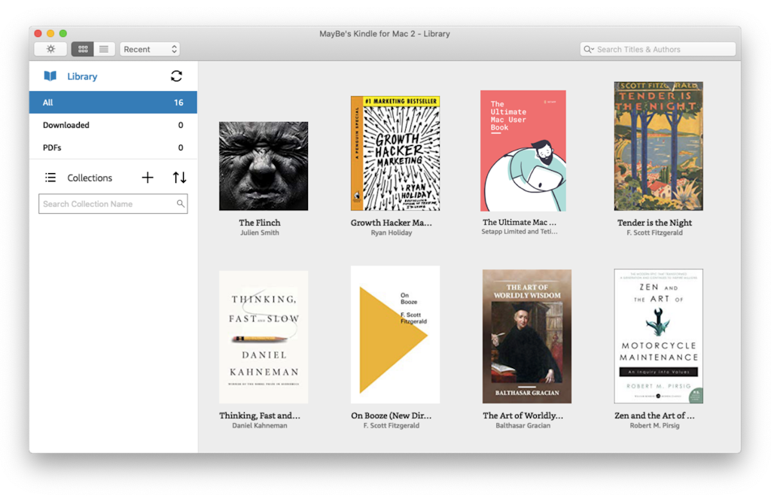This screenshot has width=771, height=502.
Task: Open the library settings gear icon
Action: tap(50, 49)
